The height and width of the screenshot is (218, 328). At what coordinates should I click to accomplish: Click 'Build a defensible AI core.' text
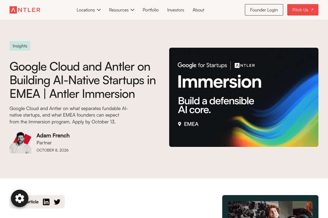click(x=216, y=105)
